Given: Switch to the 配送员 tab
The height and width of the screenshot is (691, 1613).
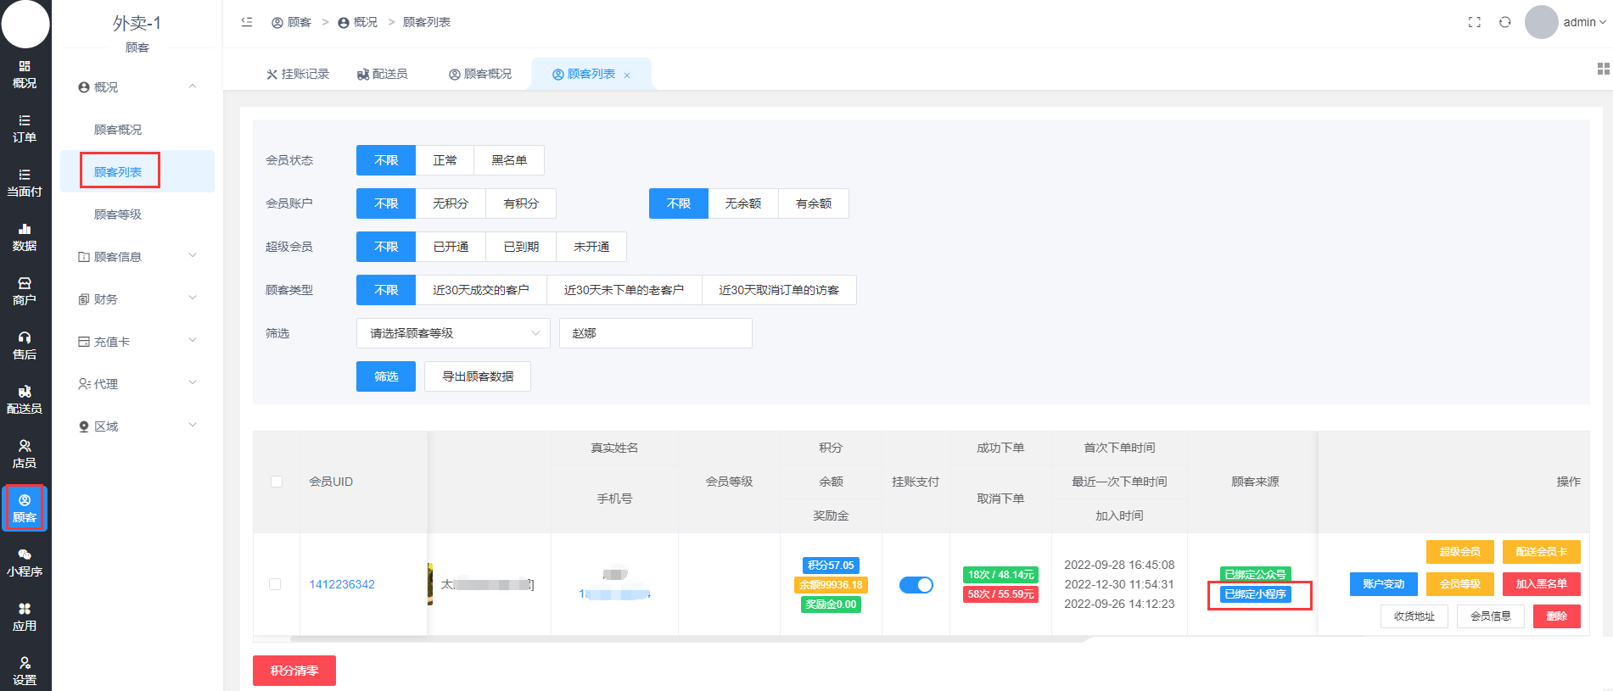Looking at the screenshot, I should coord(383,75).
